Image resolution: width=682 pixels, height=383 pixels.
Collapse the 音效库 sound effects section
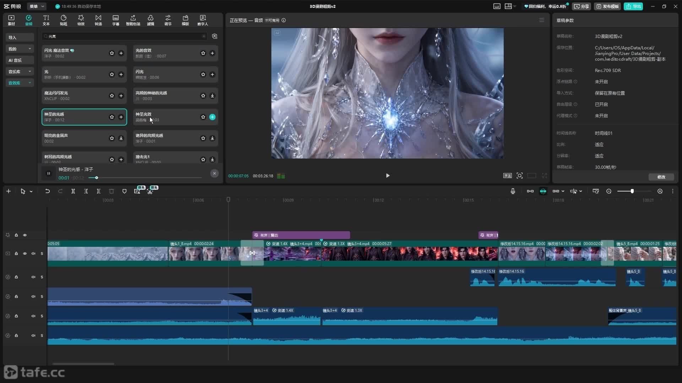pos(20,83)
